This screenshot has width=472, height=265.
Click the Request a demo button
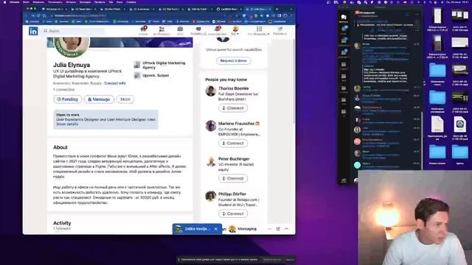click(234, 60)
